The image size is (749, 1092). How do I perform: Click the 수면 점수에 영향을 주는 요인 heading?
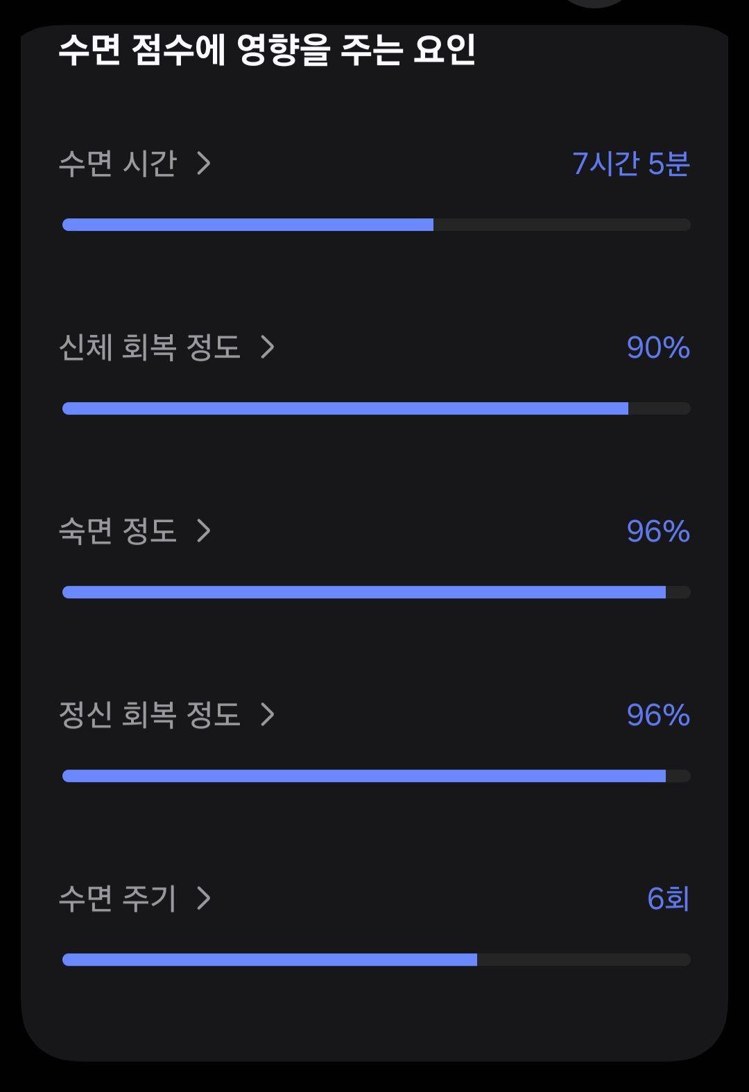click(267, 50)
